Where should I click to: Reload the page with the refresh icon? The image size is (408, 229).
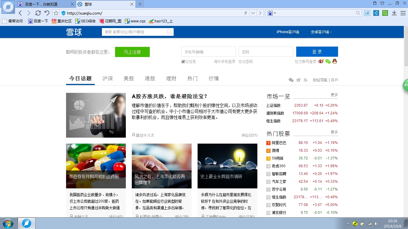coord(38,13)
